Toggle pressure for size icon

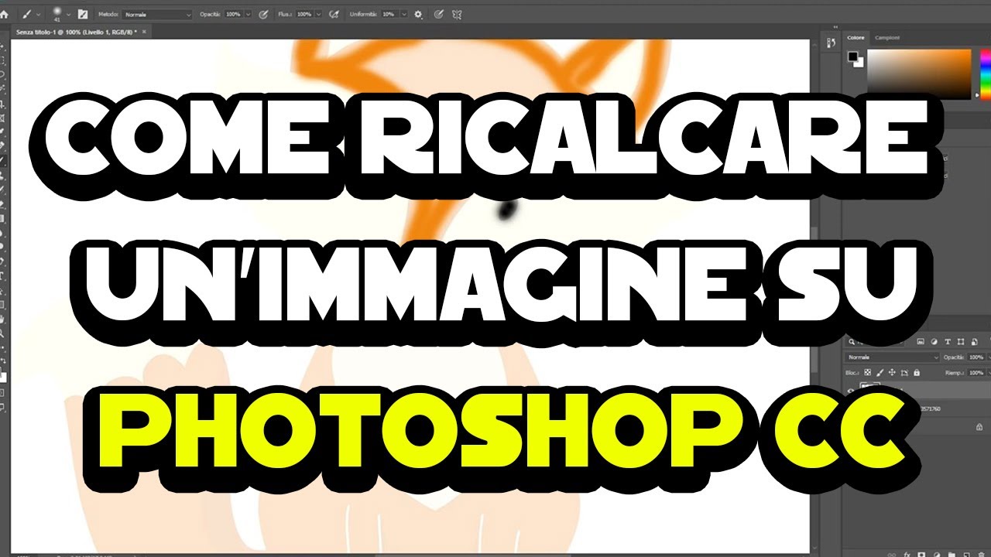point(438,15)
